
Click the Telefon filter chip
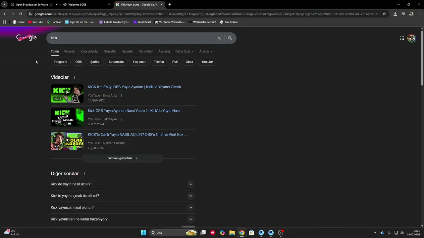[x=159, y=62]
